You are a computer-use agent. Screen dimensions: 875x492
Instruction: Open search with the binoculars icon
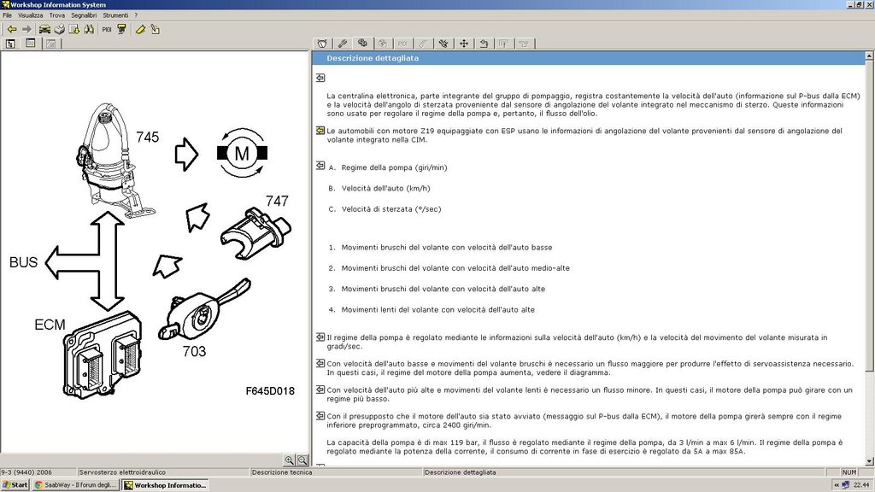click(x=89, y=29)
